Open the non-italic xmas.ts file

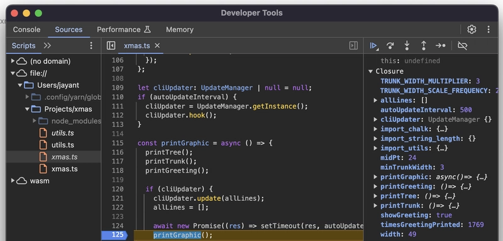coord(64,169)
